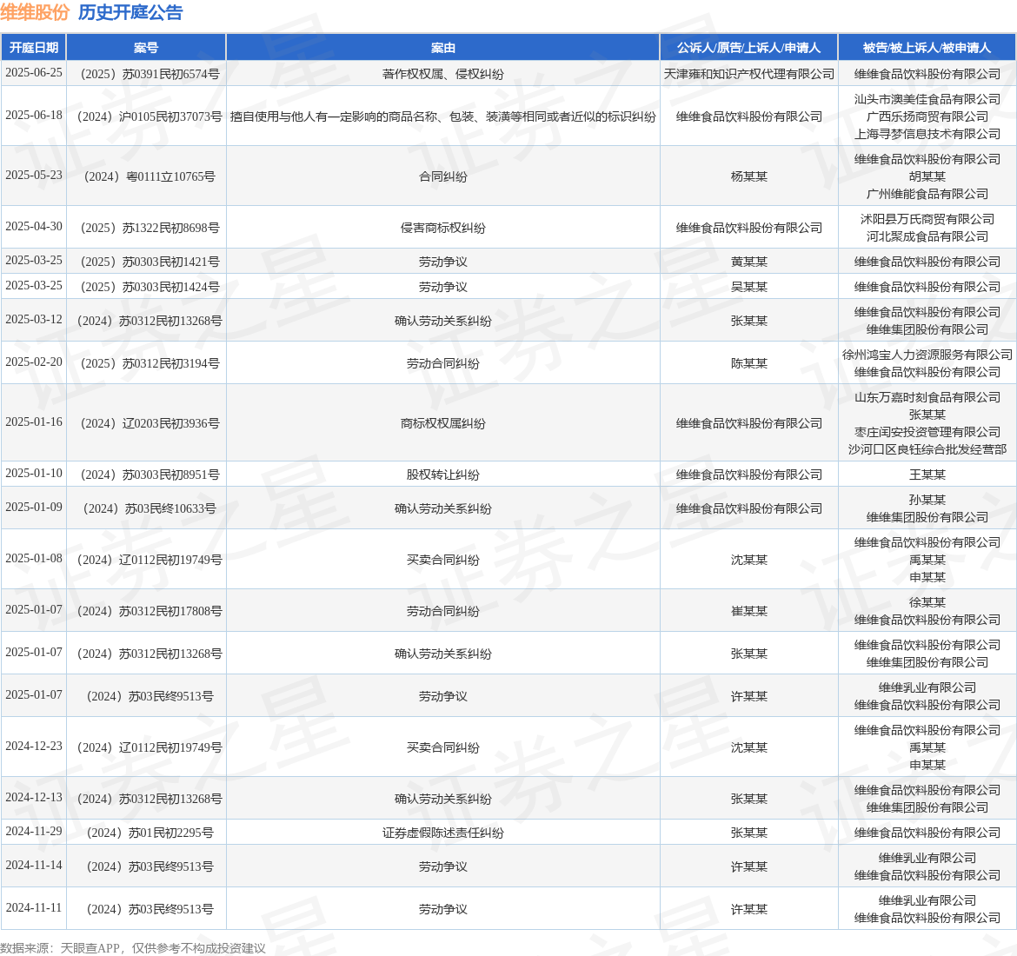Click the 公诉人/原告/上诉人/申请人 column header
1017x956 pixels.
(749, 48)
